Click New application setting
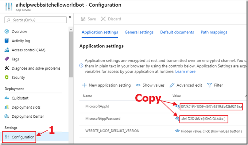Image resolution: width=248 pixels, height=145 pixels. [106, 85]
